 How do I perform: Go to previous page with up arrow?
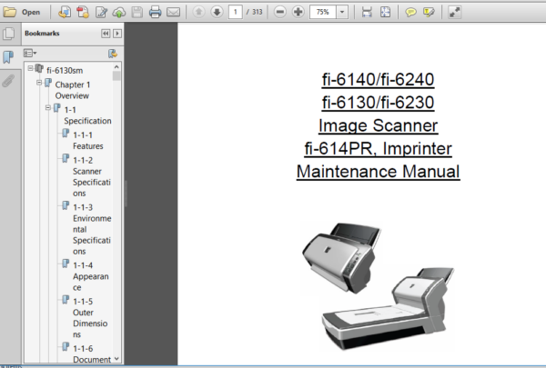198,12
